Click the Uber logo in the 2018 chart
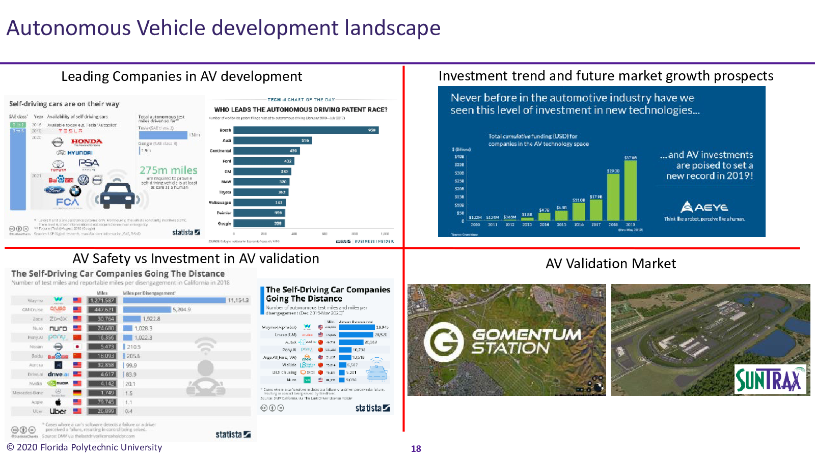Viewport: 815px width, 458px height. (x=58, y=411)
